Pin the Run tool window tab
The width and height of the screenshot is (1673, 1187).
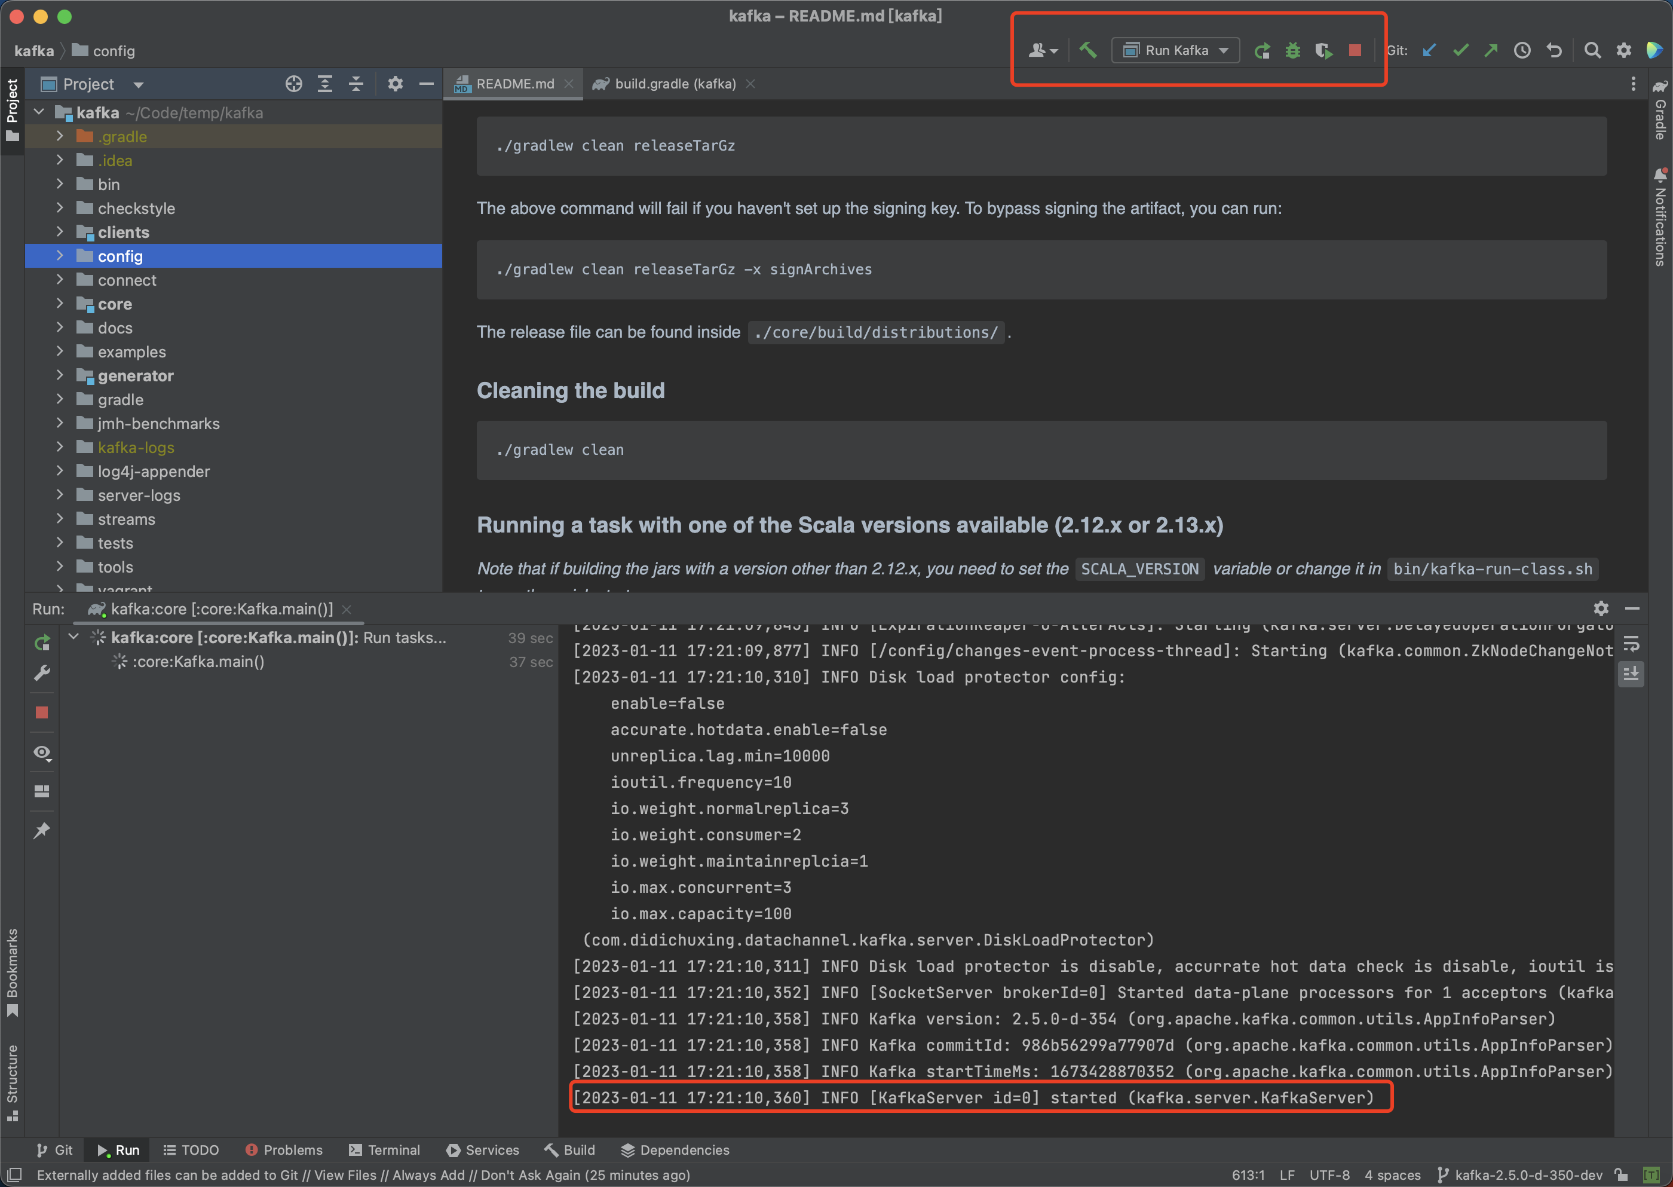[x=42, y=830]
